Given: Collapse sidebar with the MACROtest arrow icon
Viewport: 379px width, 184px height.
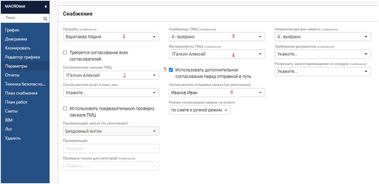Looking at the screenshot, I should click(45, 7).
